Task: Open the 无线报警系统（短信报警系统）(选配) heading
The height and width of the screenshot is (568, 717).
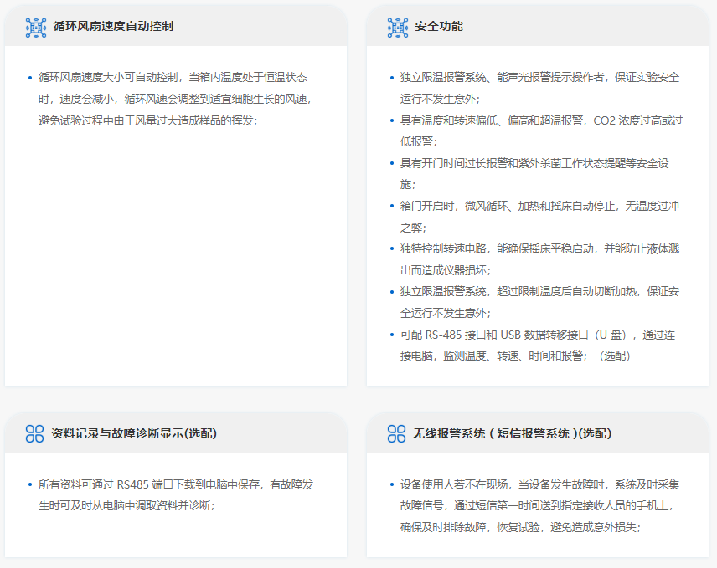Action: [512, 433]
